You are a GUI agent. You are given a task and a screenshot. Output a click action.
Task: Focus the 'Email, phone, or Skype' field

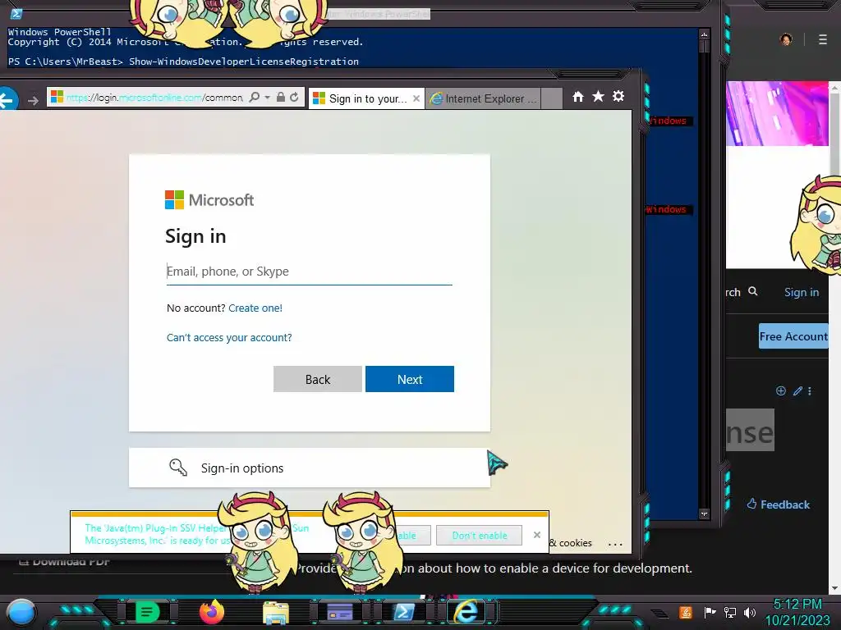click(310, 272)
